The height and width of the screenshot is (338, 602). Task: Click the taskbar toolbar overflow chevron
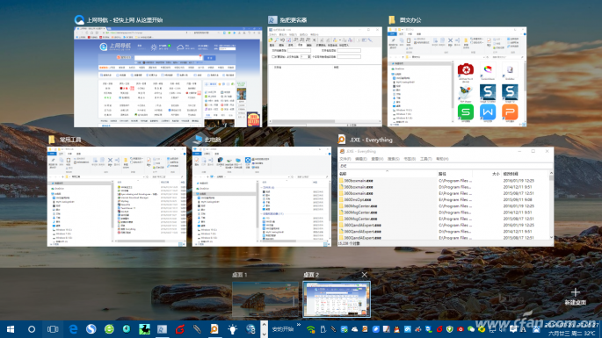point(299,325)
